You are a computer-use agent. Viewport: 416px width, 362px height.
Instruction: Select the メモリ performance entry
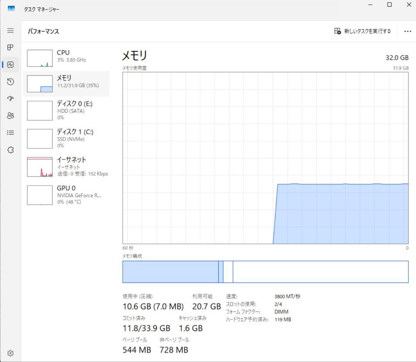[x=66, y=84]
